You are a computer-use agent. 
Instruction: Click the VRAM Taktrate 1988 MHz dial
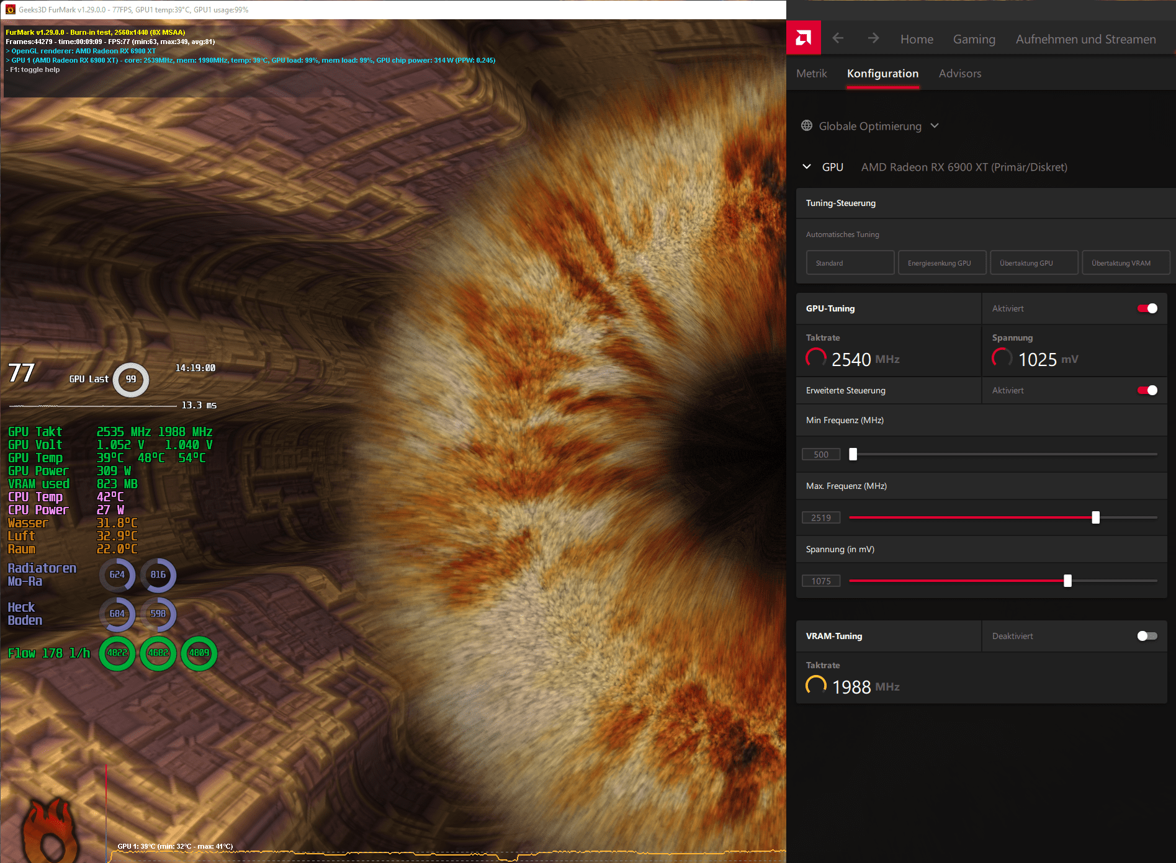[815, 686]
